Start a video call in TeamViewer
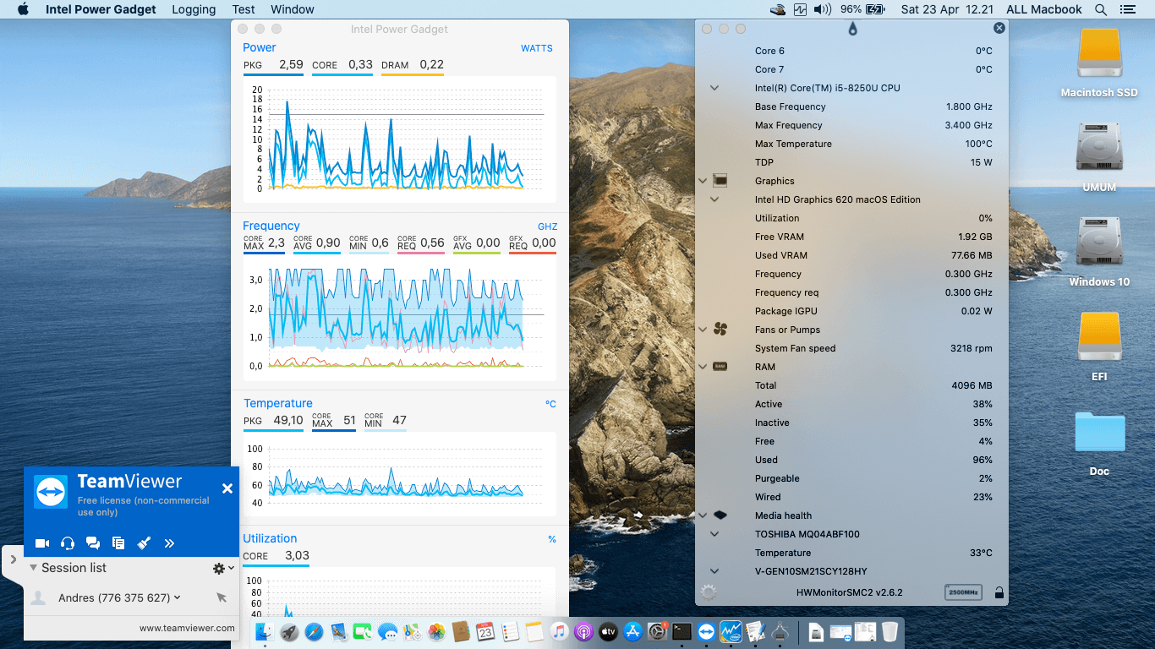This screenshot has height=649, width=1155. 42,543
